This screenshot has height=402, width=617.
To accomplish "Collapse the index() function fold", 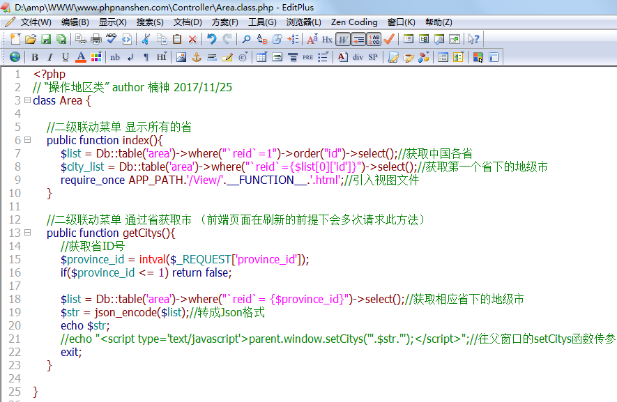I will pos(27,139).
